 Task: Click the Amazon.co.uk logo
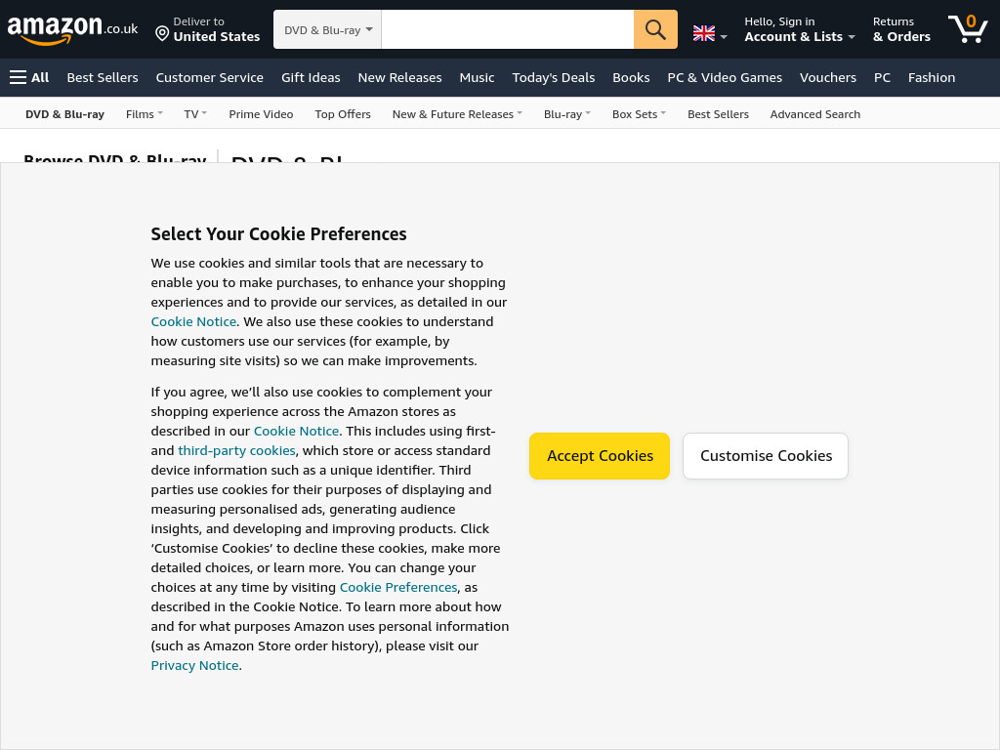[72, 29]
